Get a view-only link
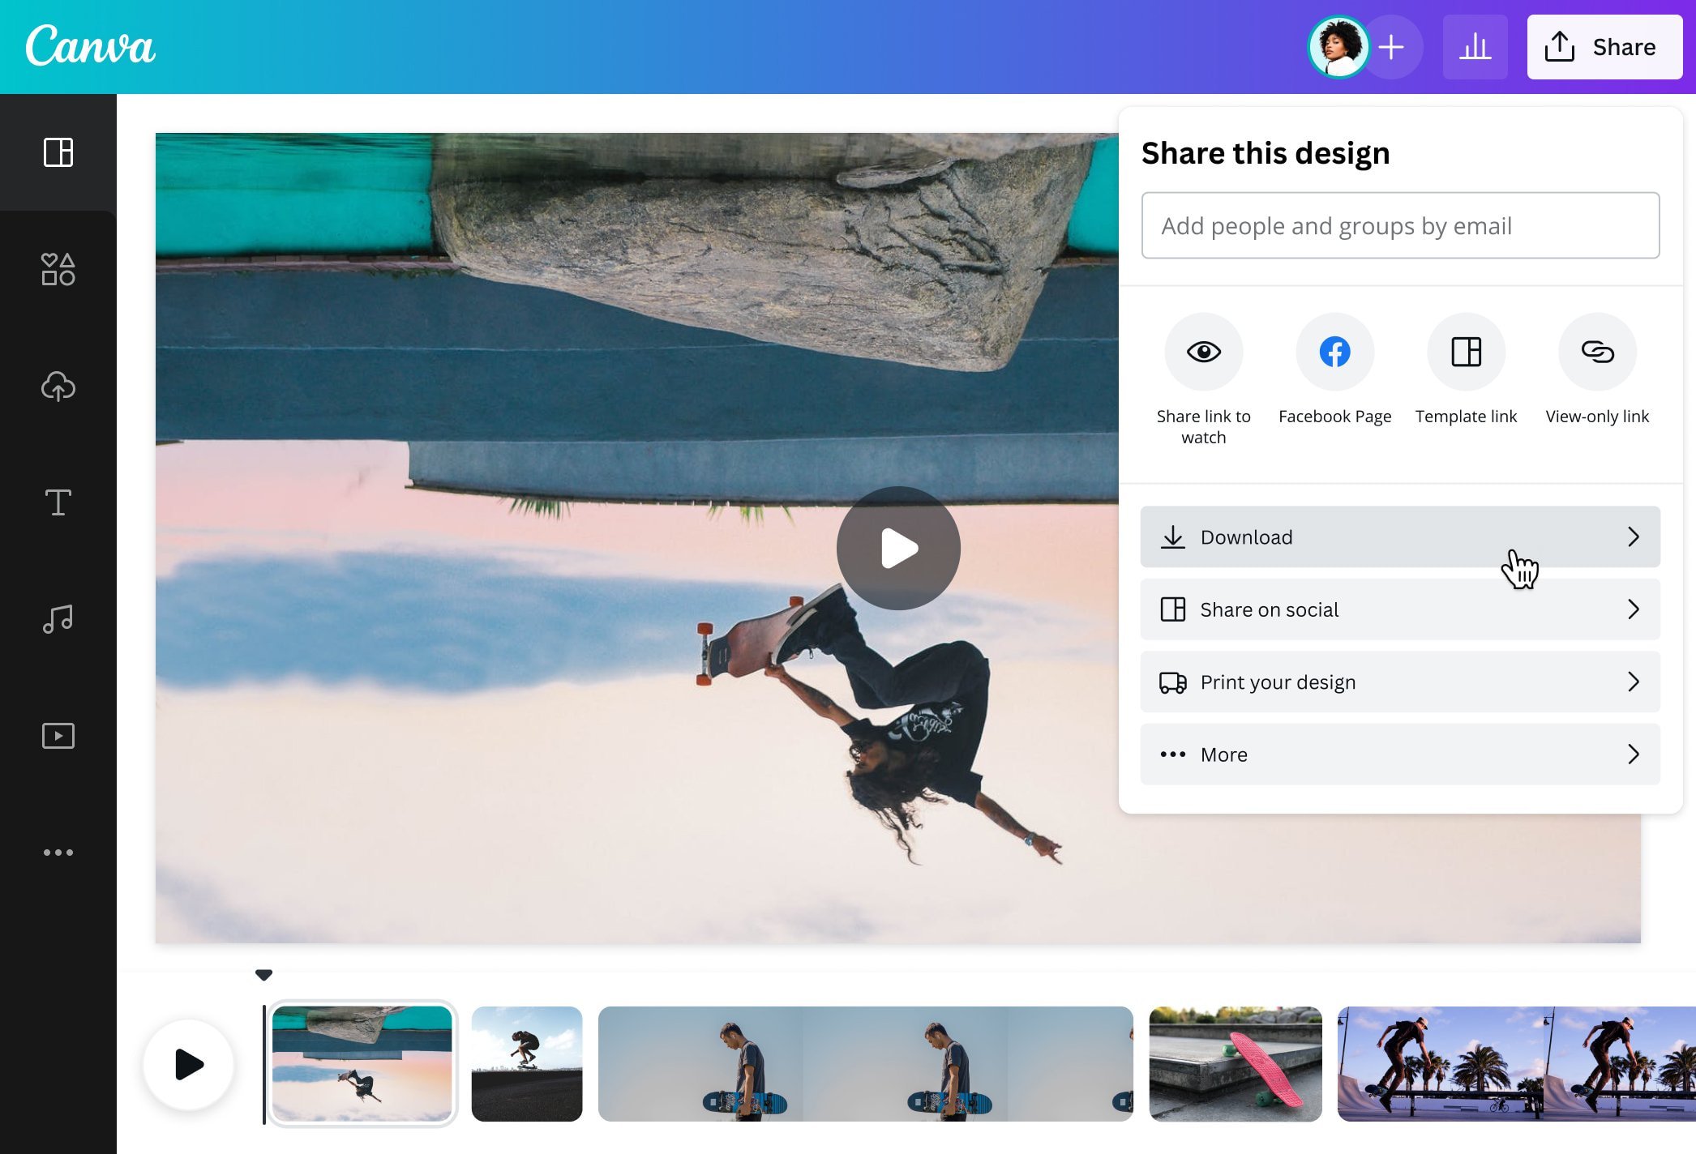The height and width of the screenshot is (1154, 1696). (x=1596, y=352)
